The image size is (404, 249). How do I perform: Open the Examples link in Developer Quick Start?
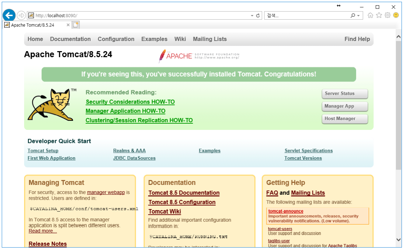pyautogui.click(x=210, y=151)
